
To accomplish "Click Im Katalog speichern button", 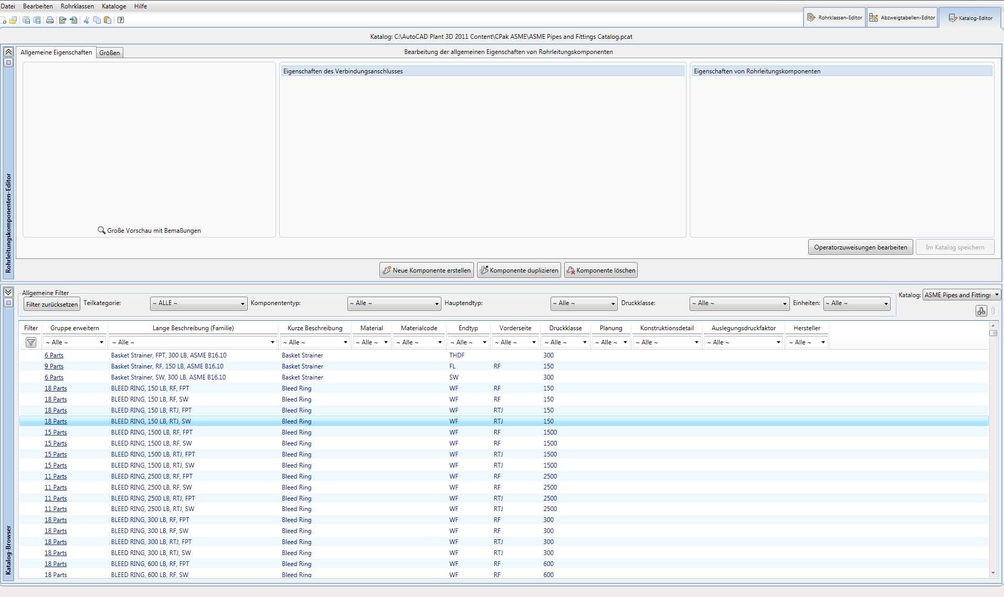I will click(955, 247).
